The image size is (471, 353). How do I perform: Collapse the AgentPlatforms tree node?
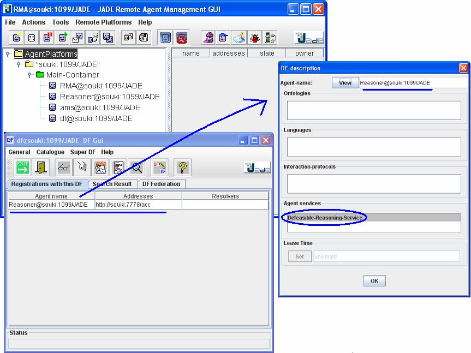pos(8,54)
